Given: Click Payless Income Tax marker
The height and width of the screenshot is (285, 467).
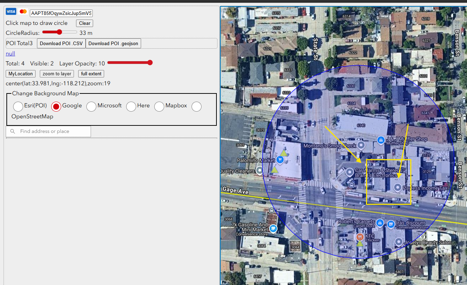Looking at the screenshot, I should 398,188.
